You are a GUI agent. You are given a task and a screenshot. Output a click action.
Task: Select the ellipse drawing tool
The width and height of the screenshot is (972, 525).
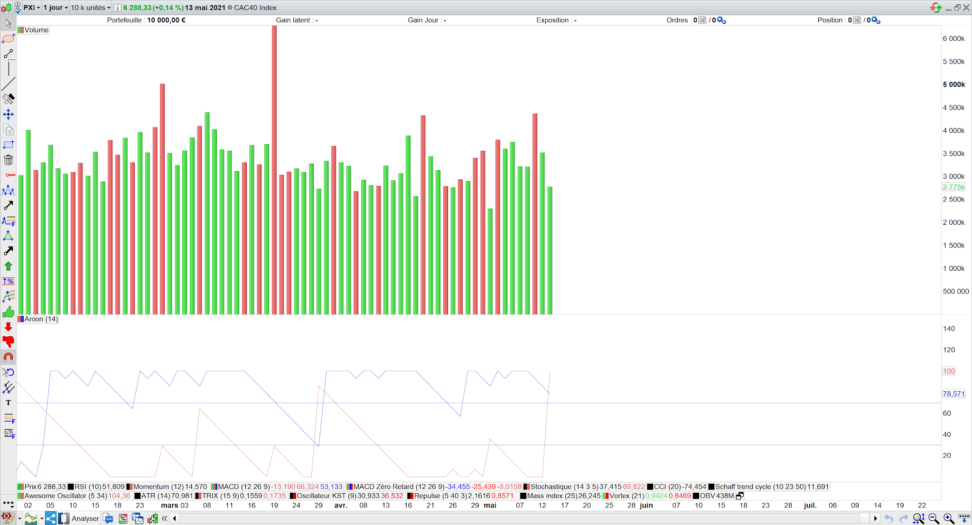[x=8, y=38]
